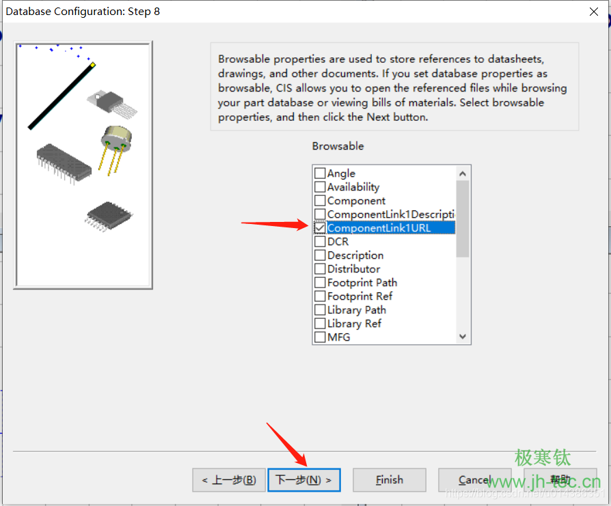This screenshot has width=611, height=506.
Task: Check the ComponentLink1Description checkbox
Action: (320, 214)
